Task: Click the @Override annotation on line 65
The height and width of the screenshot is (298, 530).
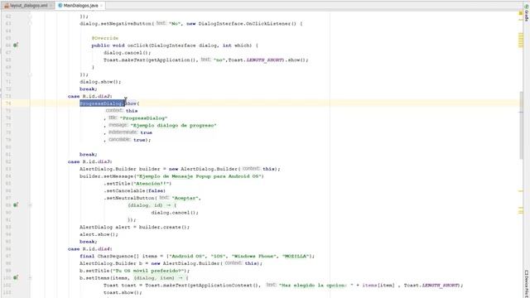Action: (105, 38)
